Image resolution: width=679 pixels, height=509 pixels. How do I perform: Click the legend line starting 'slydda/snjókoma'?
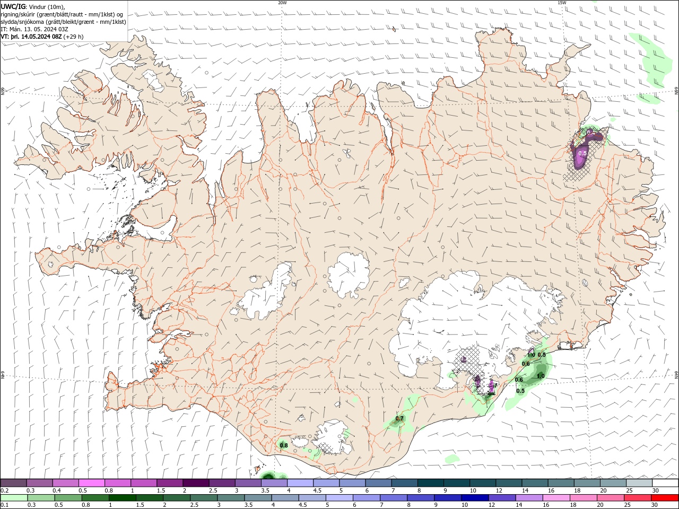(x=63, y=22)
